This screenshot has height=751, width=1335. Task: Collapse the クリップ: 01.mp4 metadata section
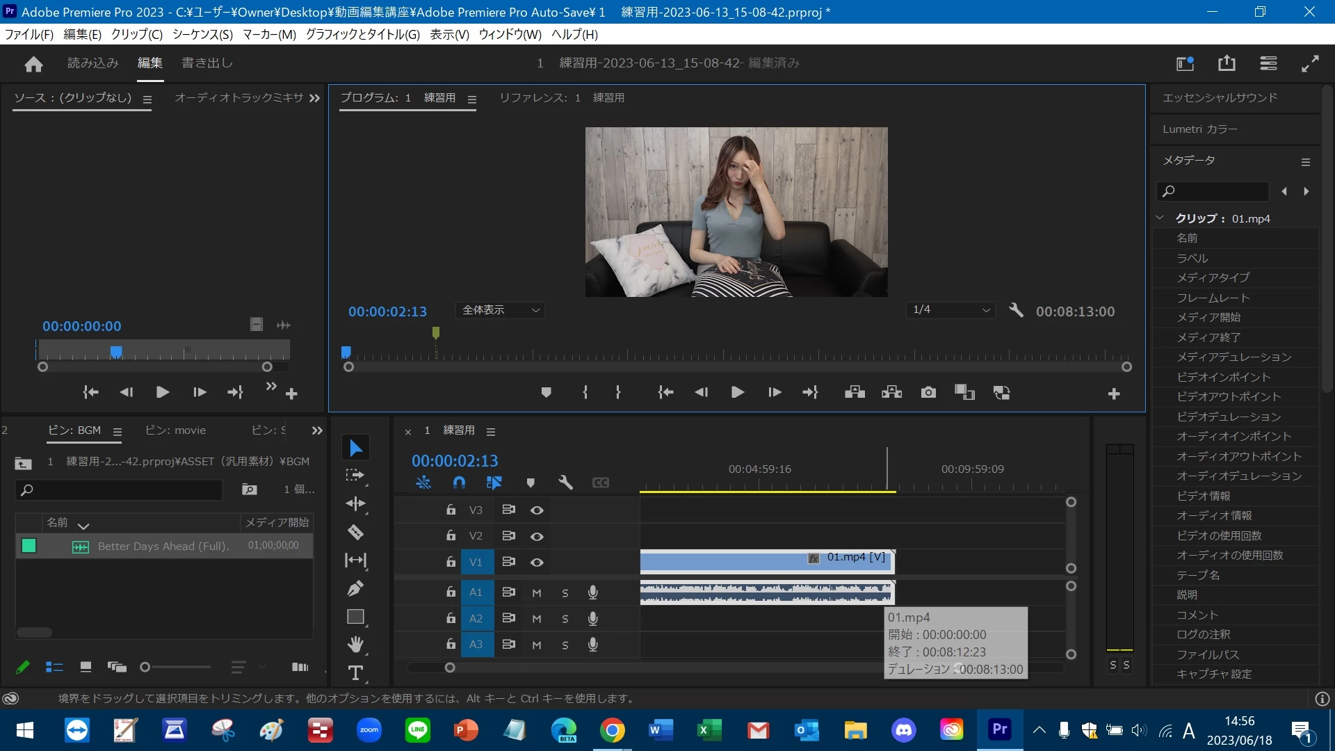tap(1160, 218)
